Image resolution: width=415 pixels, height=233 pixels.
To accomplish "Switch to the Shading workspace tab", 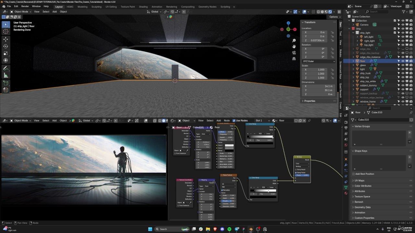I will 143,7.
